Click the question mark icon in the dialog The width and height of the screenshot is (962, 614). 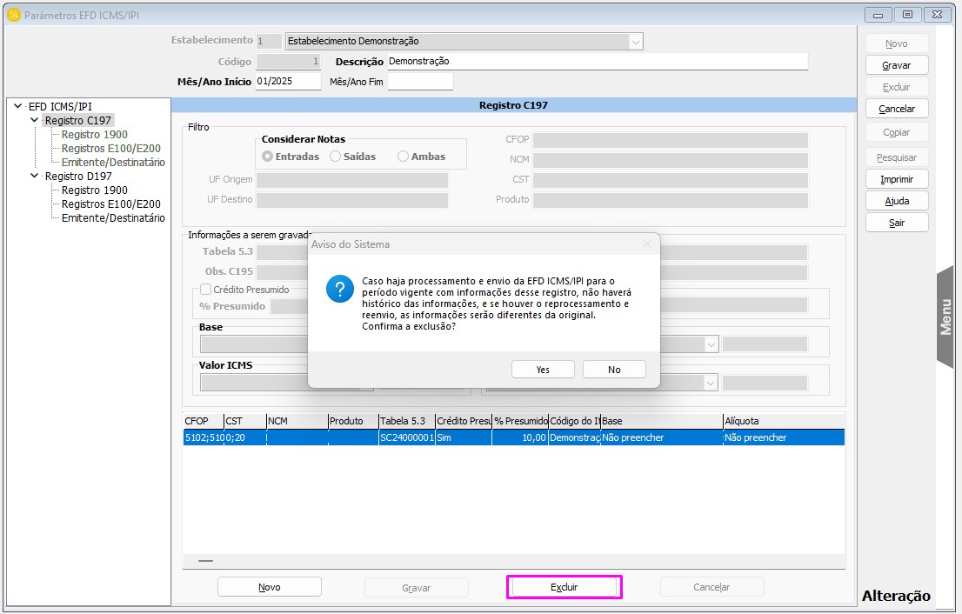tap(339, 290)
